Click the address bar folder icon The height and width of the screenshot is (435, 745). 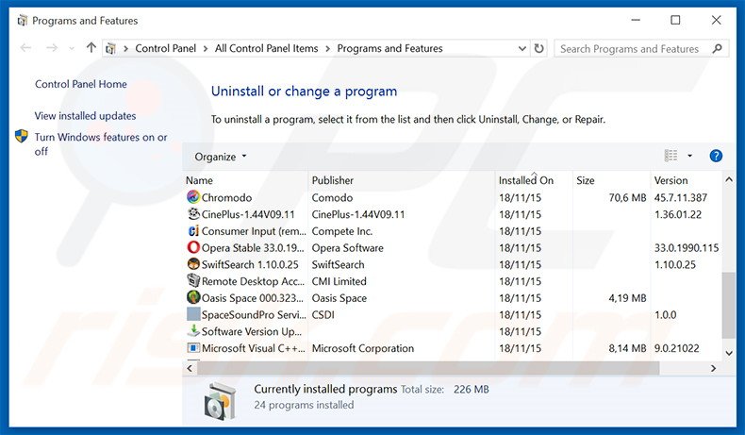tap(110, 48)
